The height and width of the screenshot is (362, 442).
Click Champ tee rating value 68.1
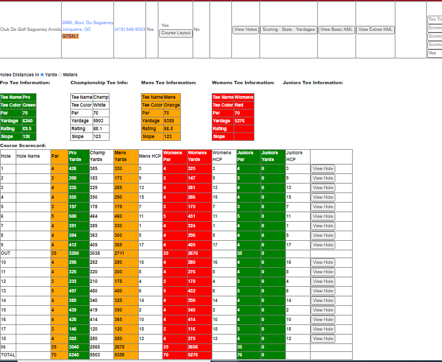point(98,129)
